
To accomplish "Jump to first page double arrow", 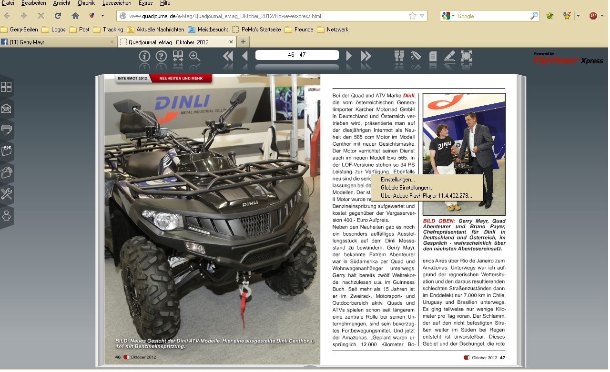I will click(x=228, y=56).
